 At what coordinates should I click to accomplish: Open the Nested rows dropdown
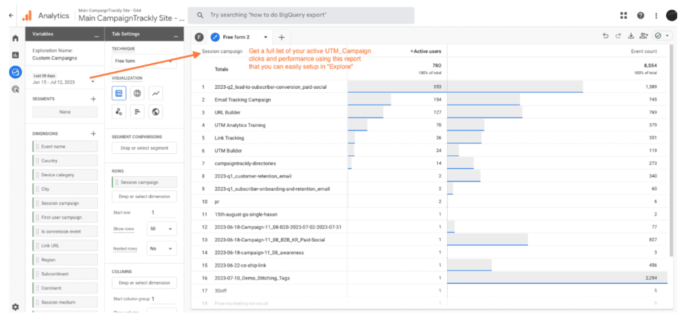(162, 249)
